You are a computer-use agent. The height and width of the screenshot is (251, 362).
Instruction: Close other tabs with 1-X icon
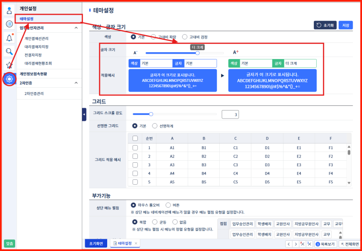(x=309, y=244)
